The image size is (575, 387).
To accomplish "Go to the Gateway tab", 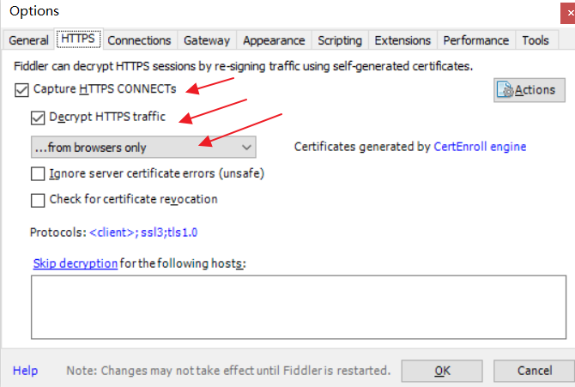I will (x=207, y=40).
